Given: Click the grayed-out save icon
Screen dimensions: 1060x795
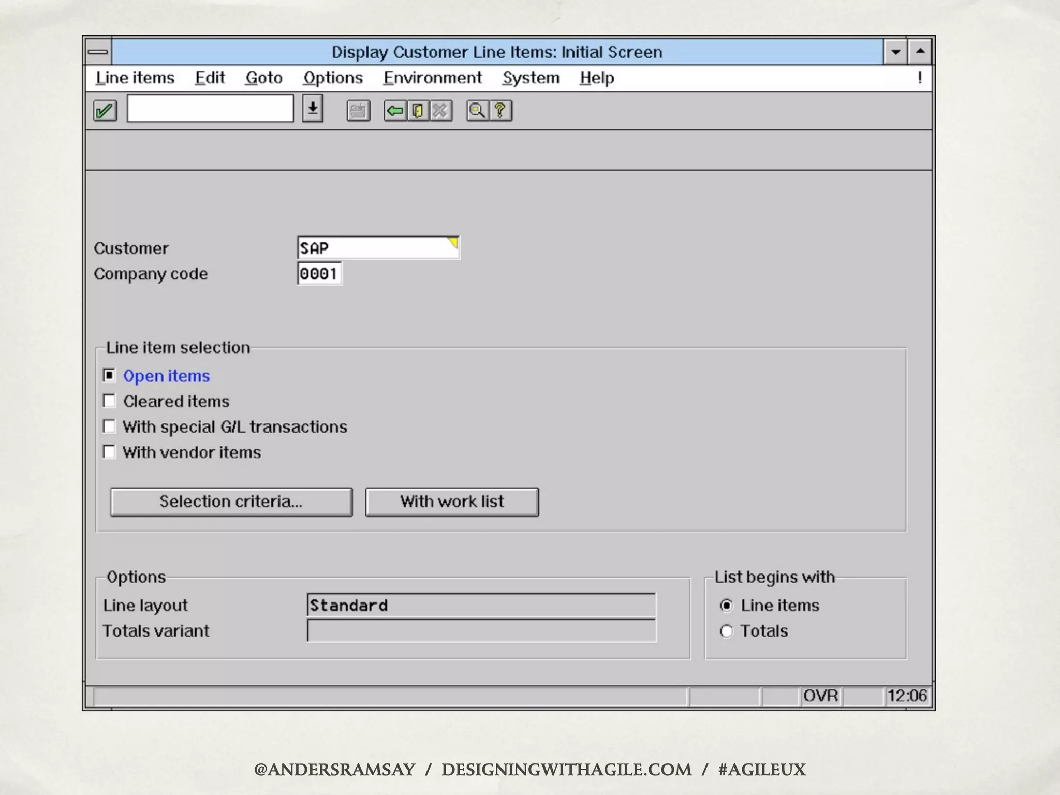Looking at the screenshot, I should (x=358, y=111).
